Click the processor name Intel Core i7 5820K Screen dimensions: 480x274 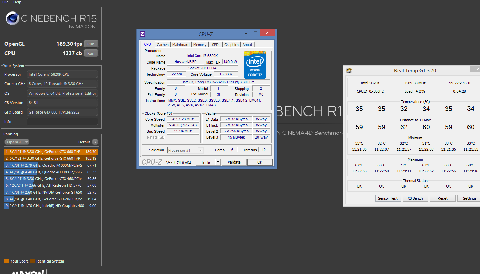point(202,56)
